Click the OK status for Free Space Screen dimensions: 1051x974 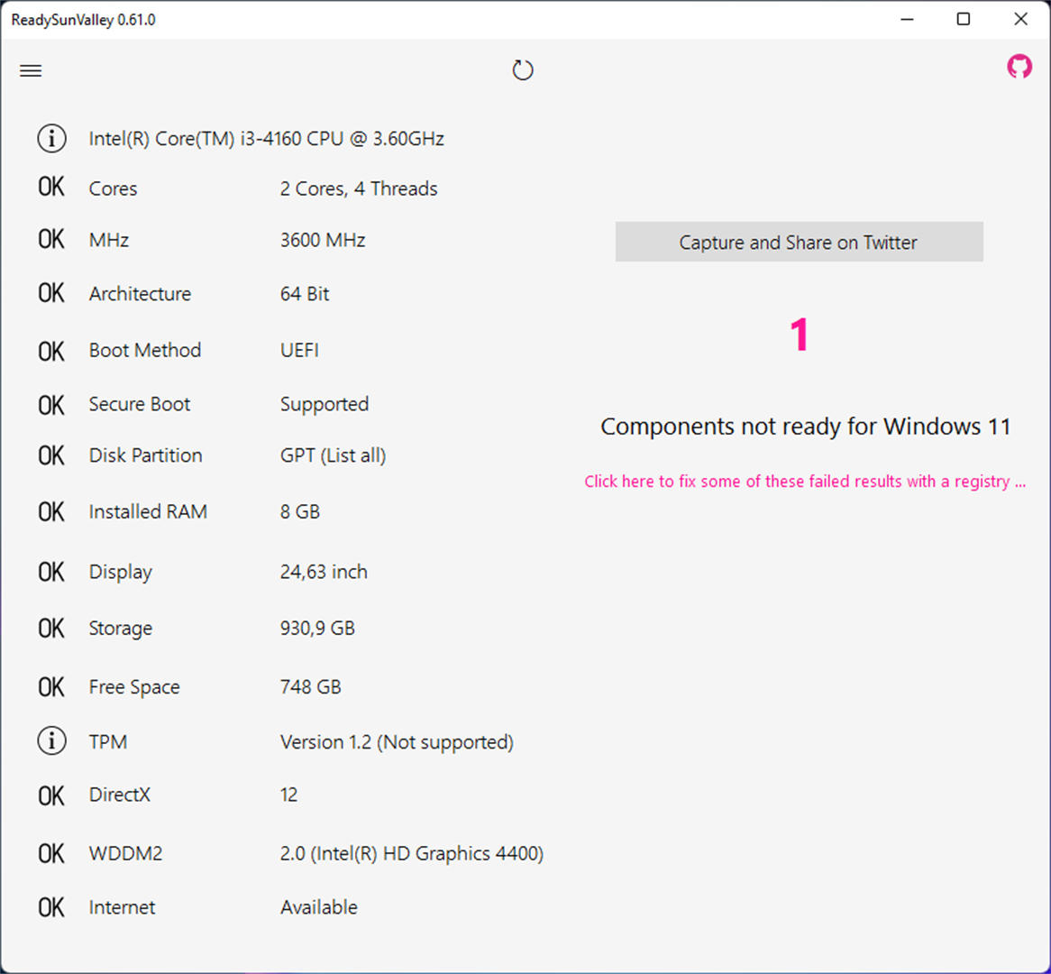coord(51,687)
